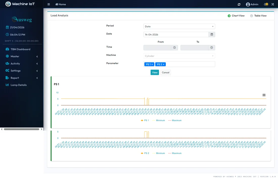Select the Table View radio button
The width and height of the screenshot is (278, 180).
point(251,16)
